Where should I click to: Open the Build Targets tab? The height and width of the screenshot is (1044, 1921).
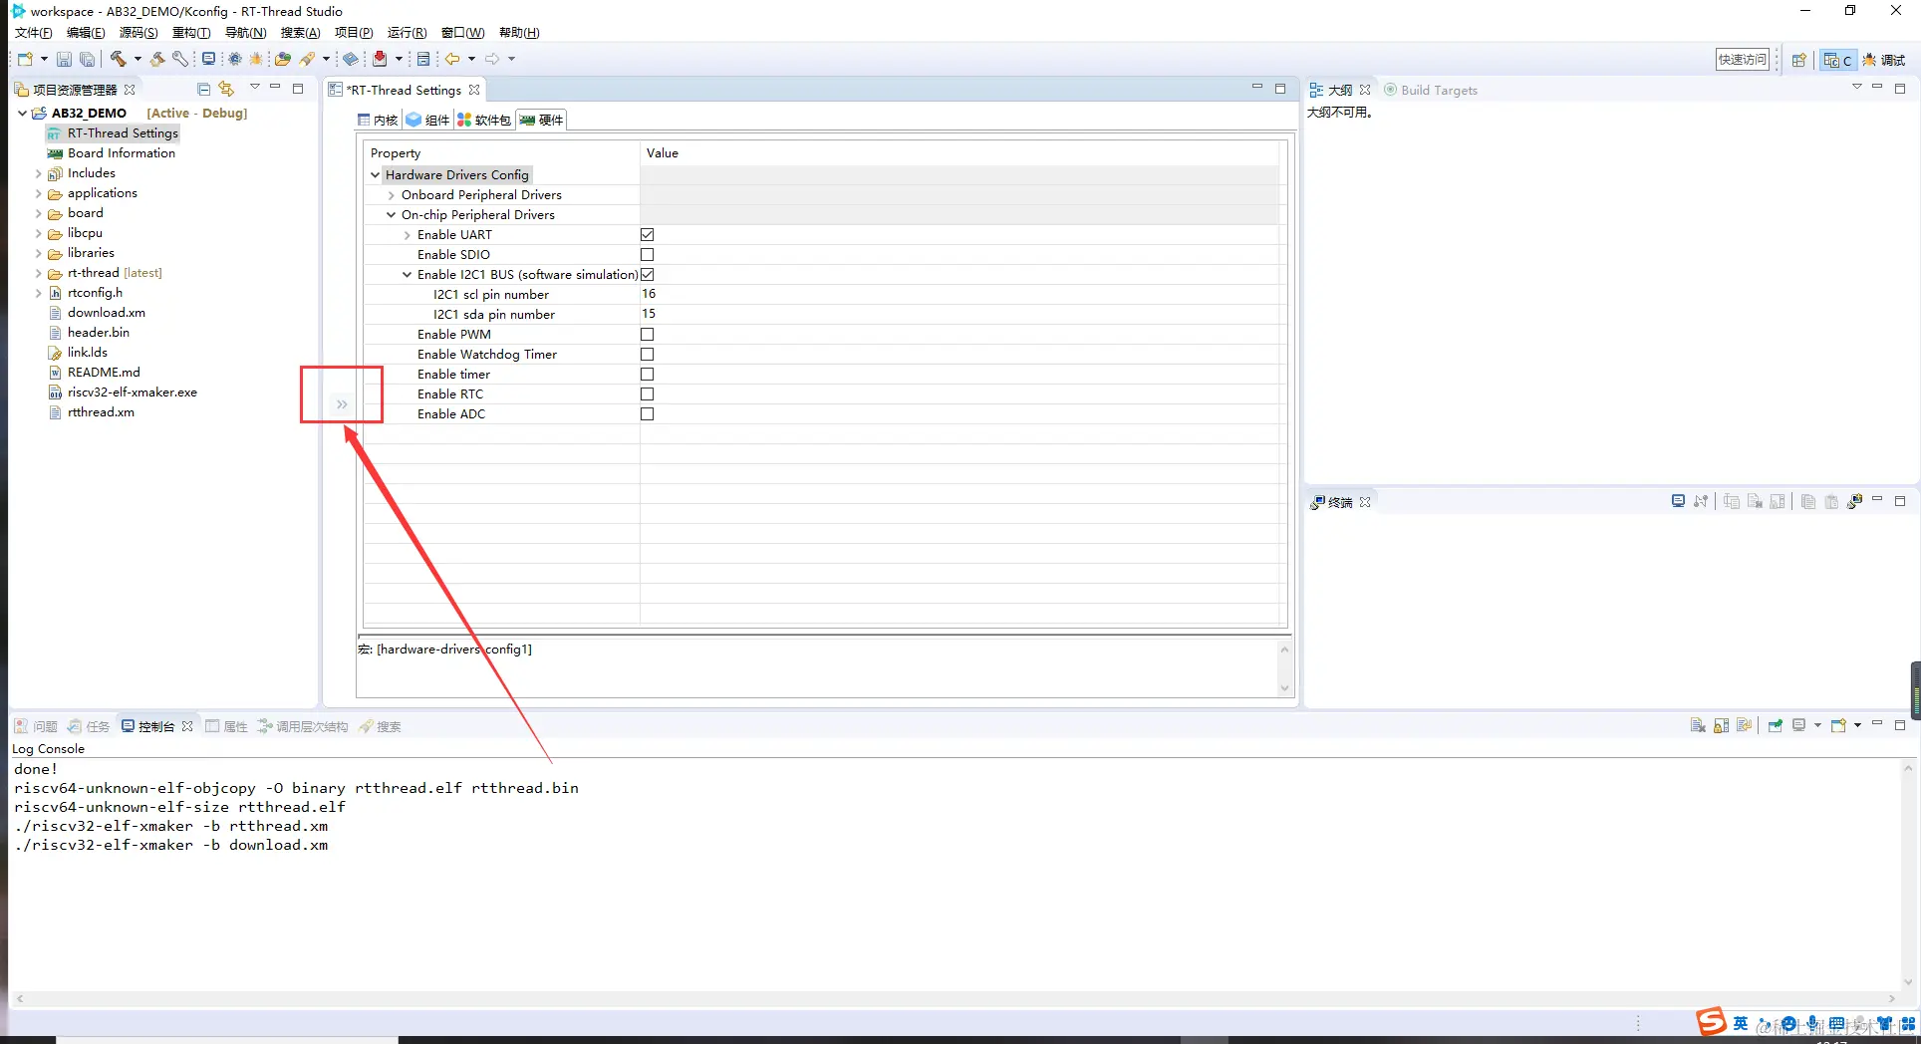tap(1431, 90)
